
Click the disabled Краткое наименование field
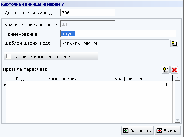[x=88, y=24]
